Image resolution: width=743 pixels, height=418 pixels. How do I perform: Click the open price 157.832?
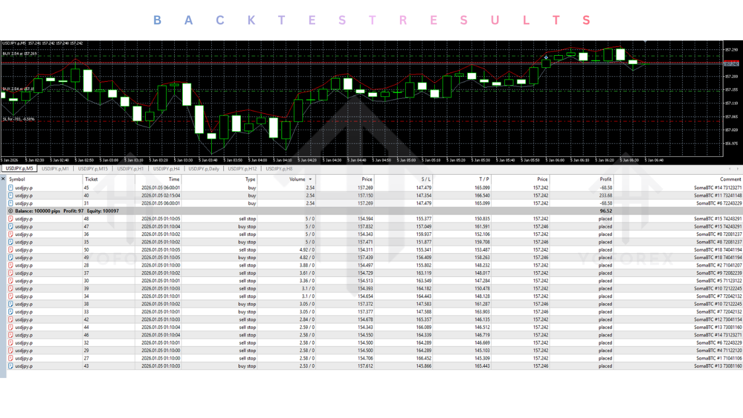pyautogui.click(x=365, y=226)
